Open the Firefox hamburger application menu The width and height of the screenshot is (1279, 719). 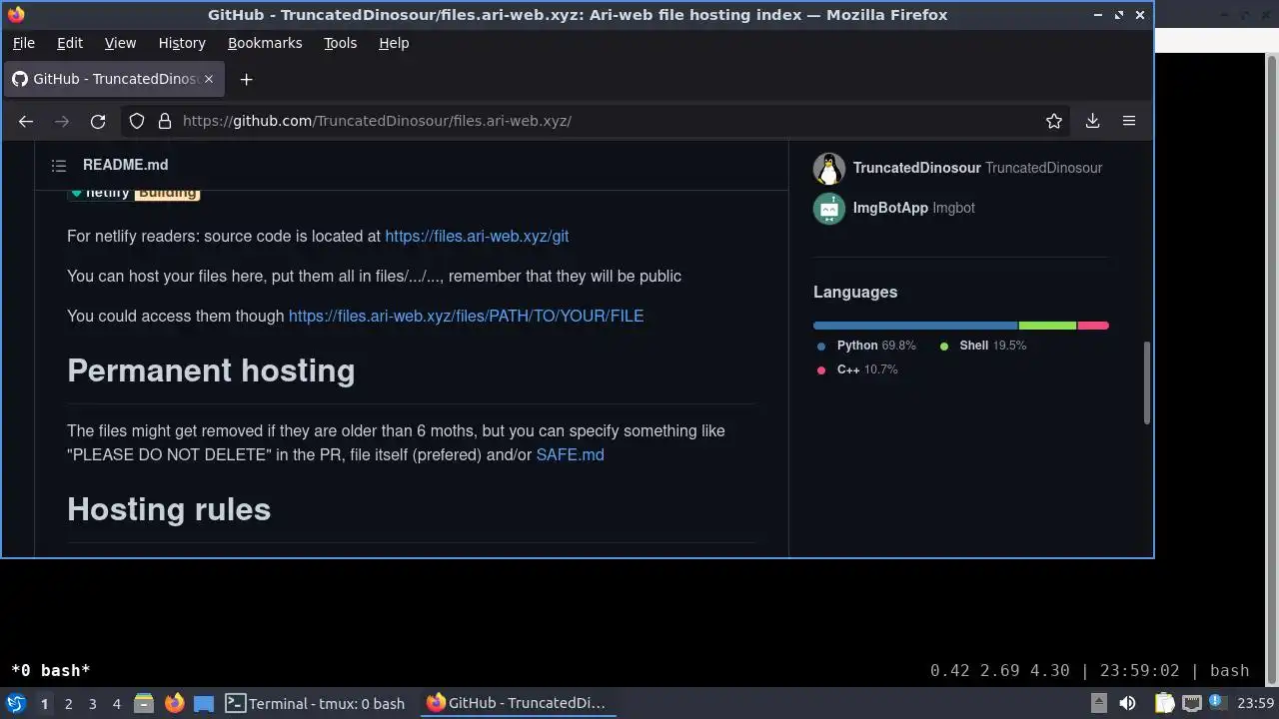(x=1129, y=121)
